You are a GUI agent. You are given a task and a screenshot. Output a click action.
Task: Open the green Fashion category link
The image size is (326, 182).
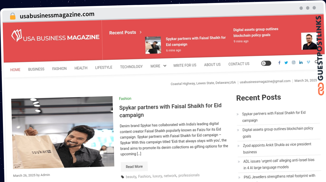pyautogui.click(x=125, y=99)
